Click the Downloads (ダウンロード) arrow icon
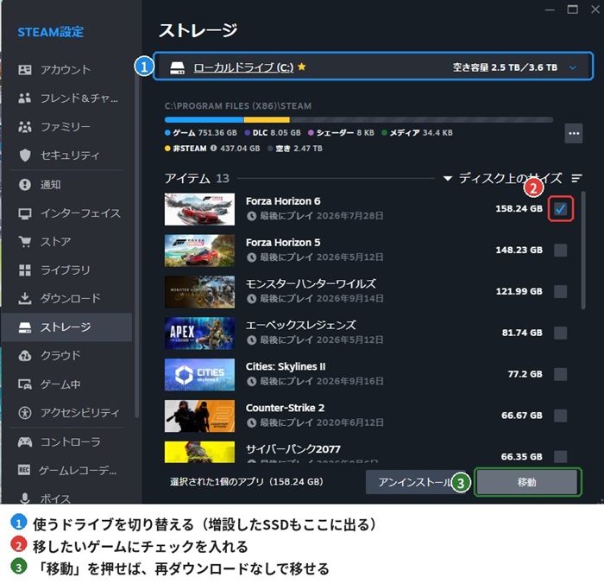 point(25,298)
